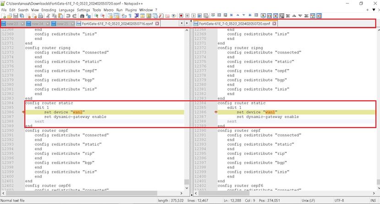Click right pane horizontal scrollbar right arrow
Viewport: 380px width, 204px height.
pyautogui.click(x=374, y=193)
